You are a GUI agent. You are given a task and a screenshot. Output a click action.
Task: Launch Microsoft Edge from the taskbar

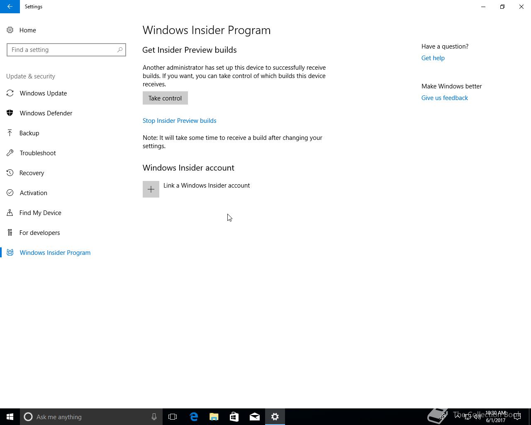[x=194, y=417]
